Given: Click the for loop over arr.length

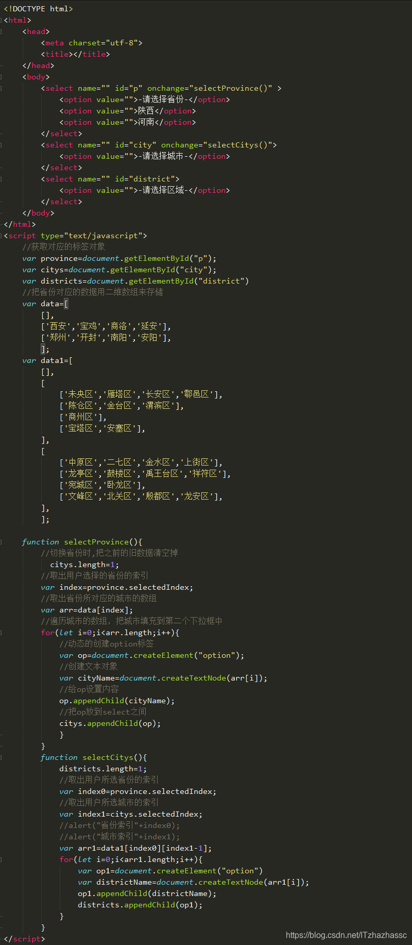Looking at the screenshot, I should [x=110, y=633].
